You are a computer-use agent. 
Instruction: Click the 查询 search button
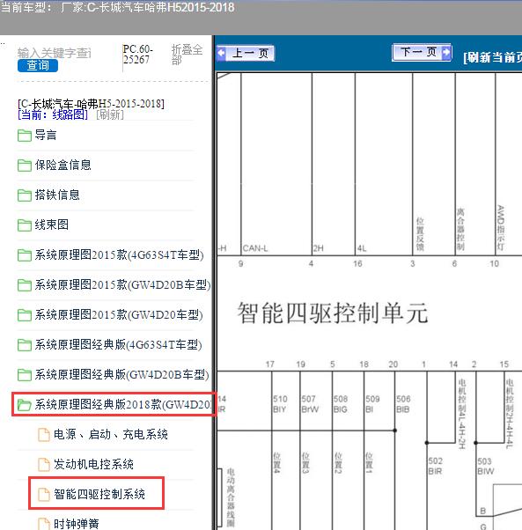(x=38, y=65)
